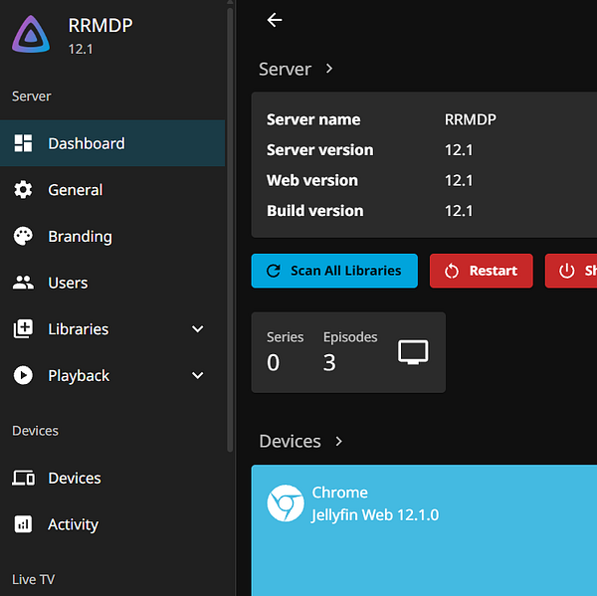Open the Users management page

pos(112,283)
